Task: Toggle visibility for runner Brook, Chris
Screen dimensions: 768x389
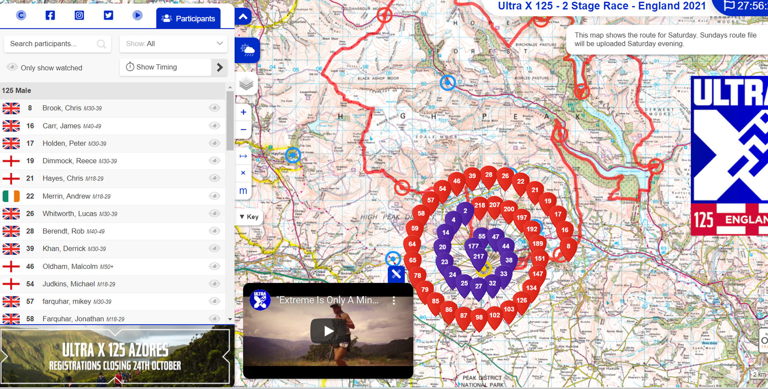Action: 215,108
